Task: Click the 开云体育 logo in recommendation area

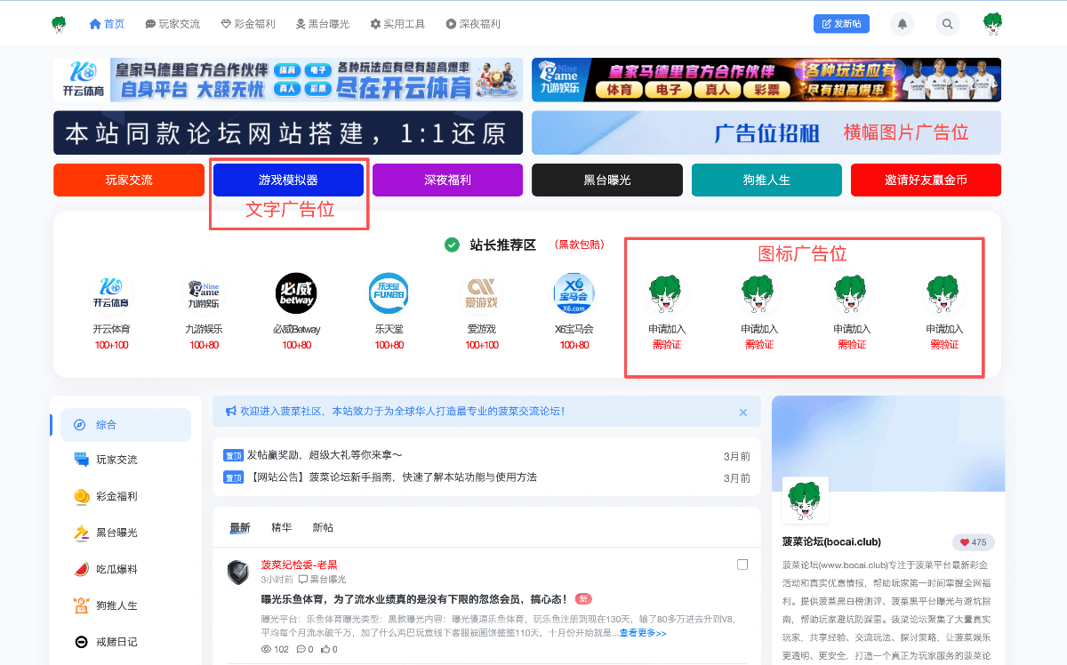Action: tap(113, 293)
